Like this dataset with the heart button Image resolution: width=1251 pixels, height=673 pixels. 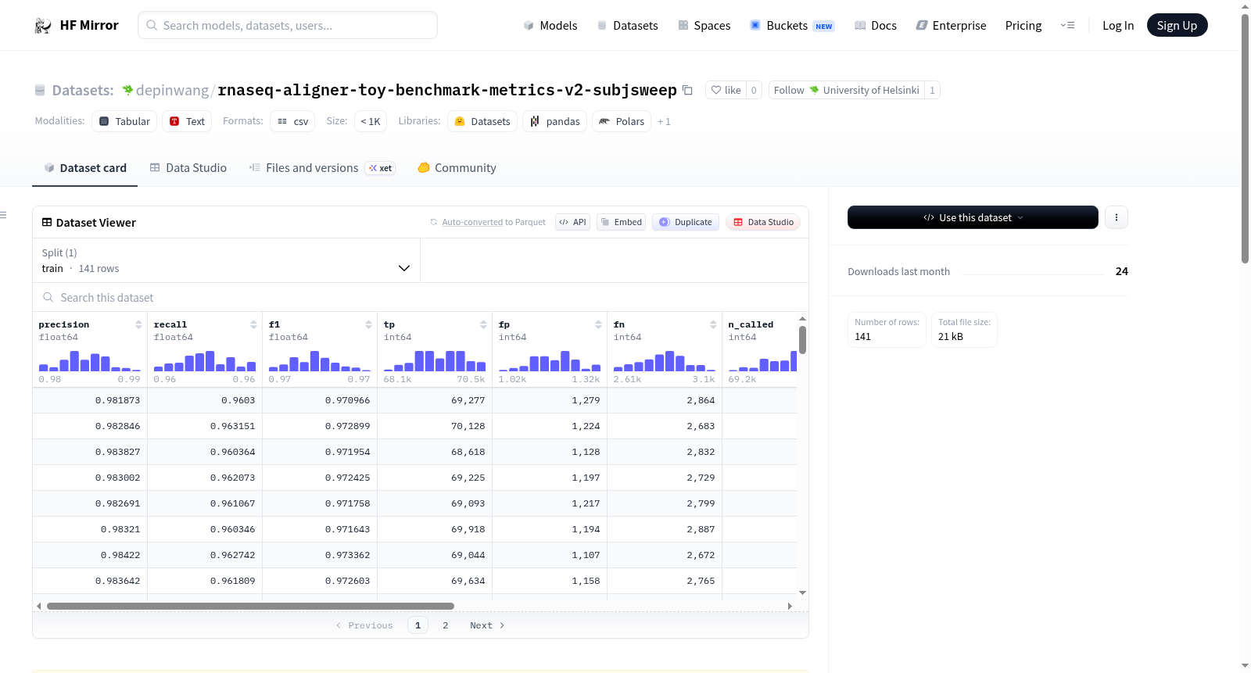[726, 90]
